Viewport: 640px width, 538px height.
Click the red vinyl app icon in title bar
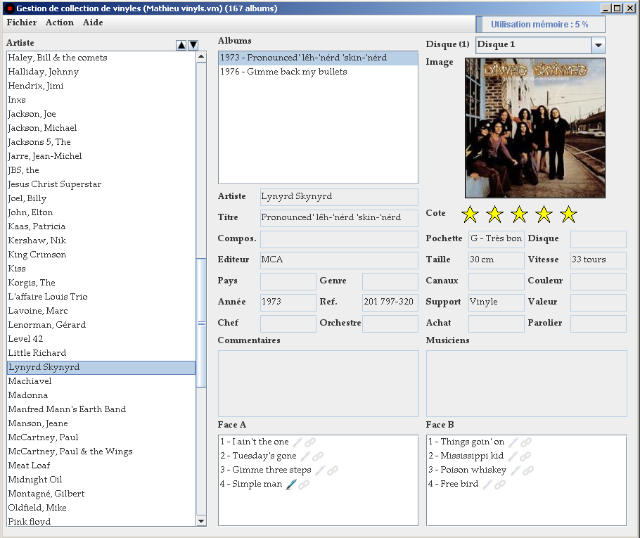tap(10, 8)
